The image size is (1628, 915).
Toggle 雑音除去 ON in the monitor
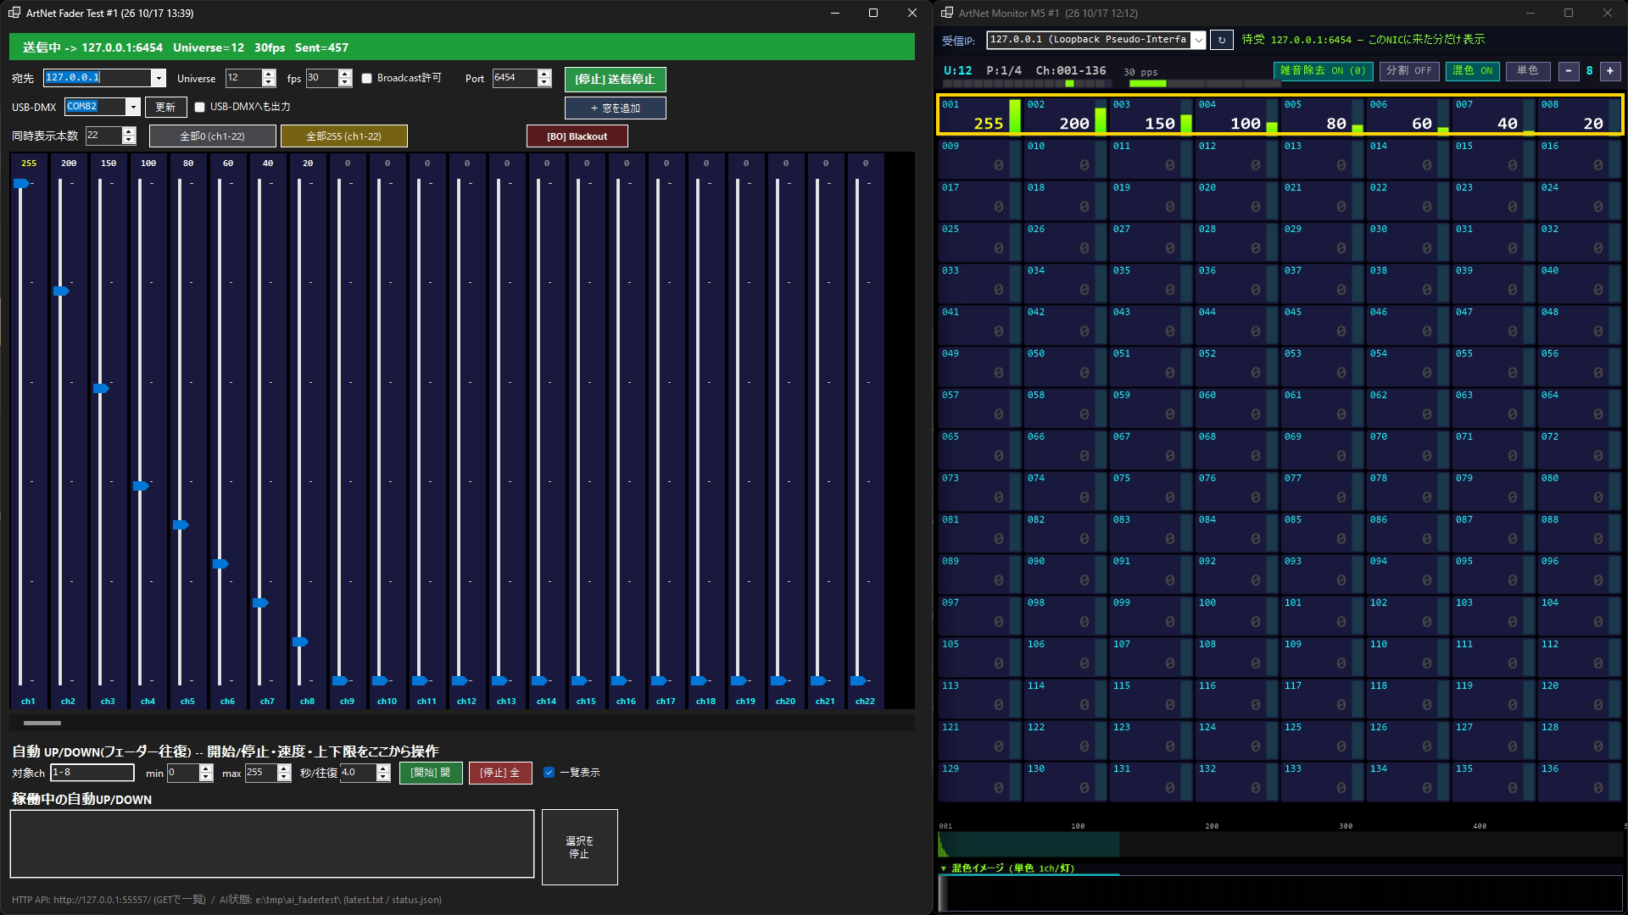[1323, 71]
